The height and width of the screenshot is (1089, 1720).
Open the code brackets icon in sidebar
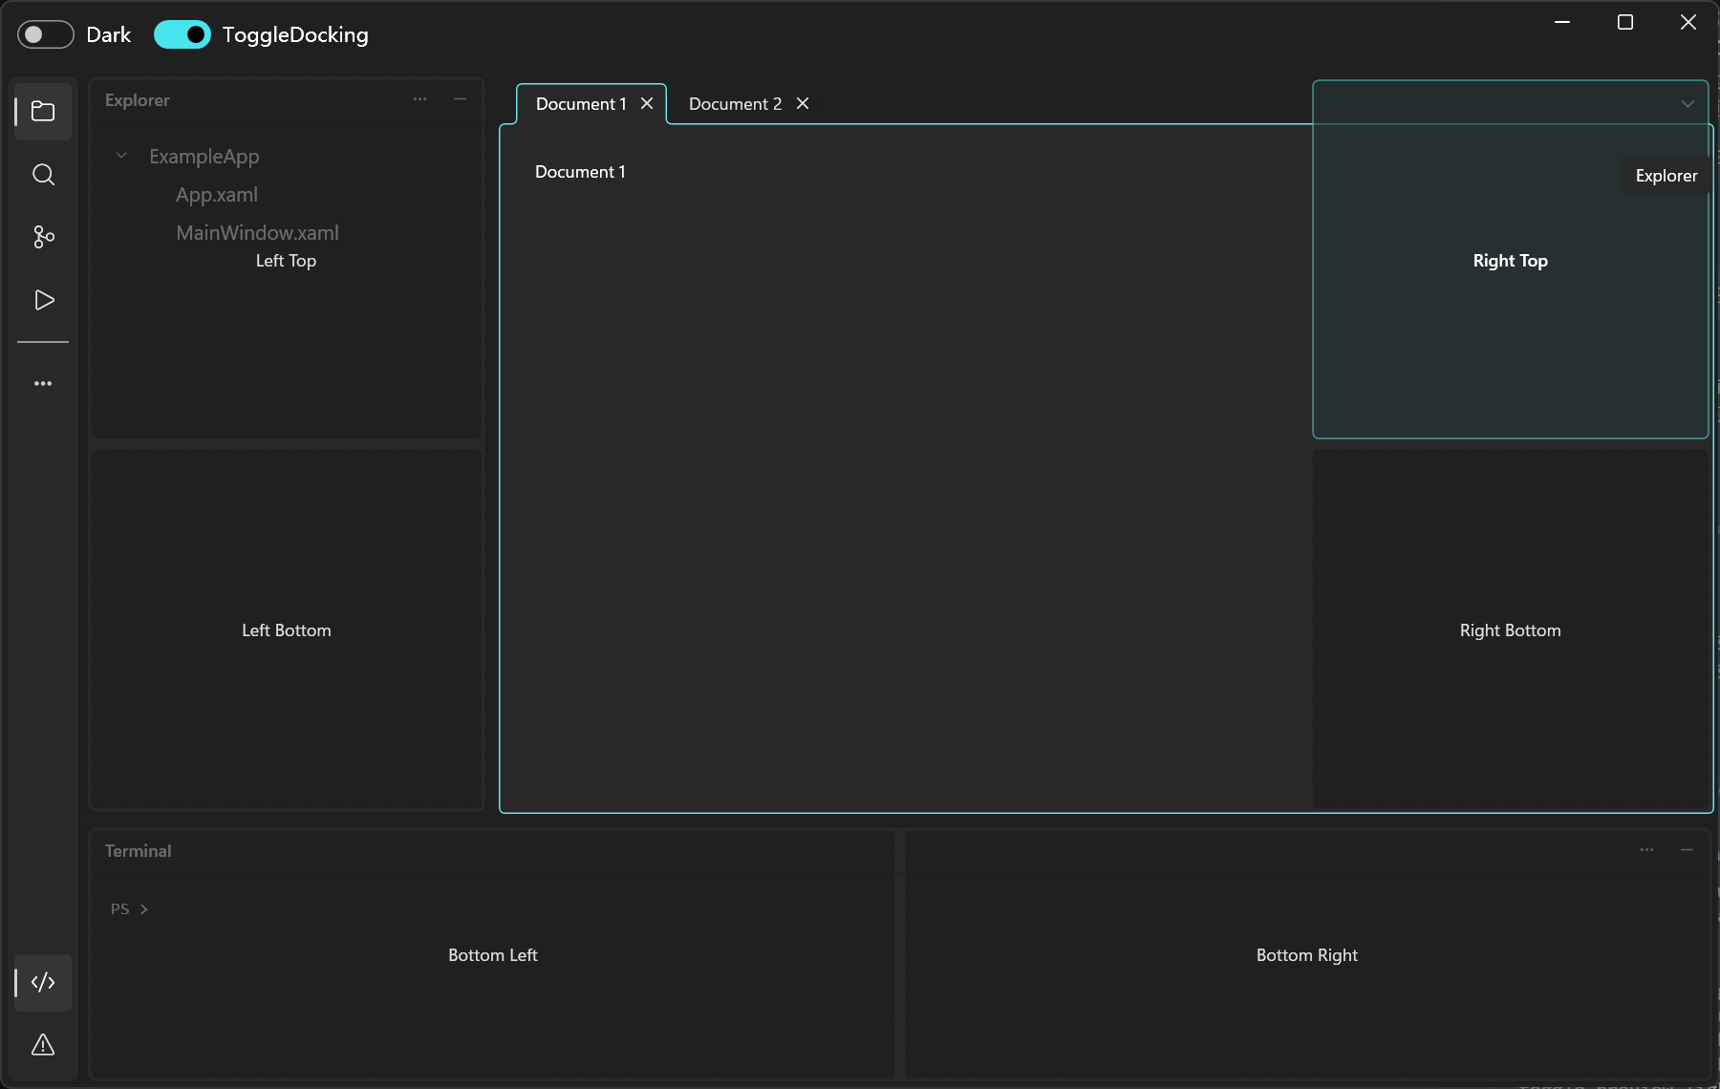[43, 982]
